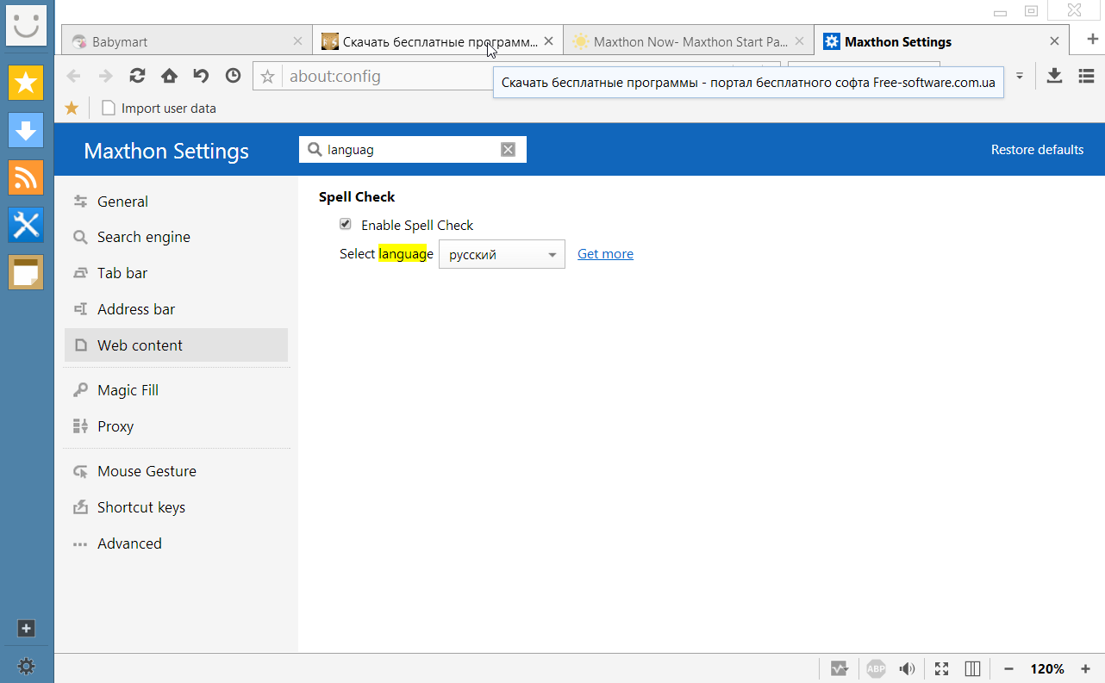Screen dimensions: 1105x683
Task: Open Mouse Gesture settings section
Action: click(176, 471)
